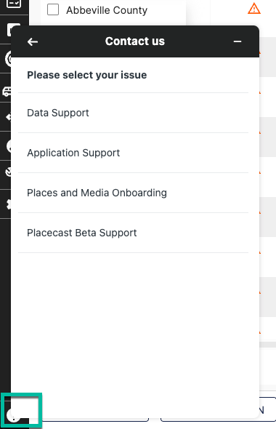Open the help question mark icon

click(12, 417)
